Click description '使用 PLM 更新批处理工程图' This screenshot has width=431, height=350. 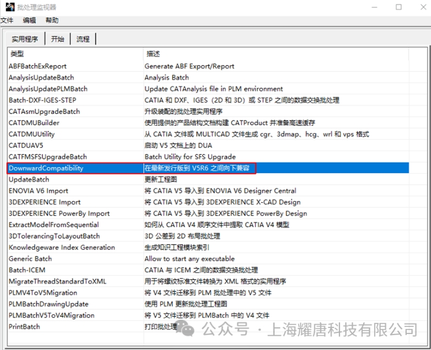click(186, 304)
